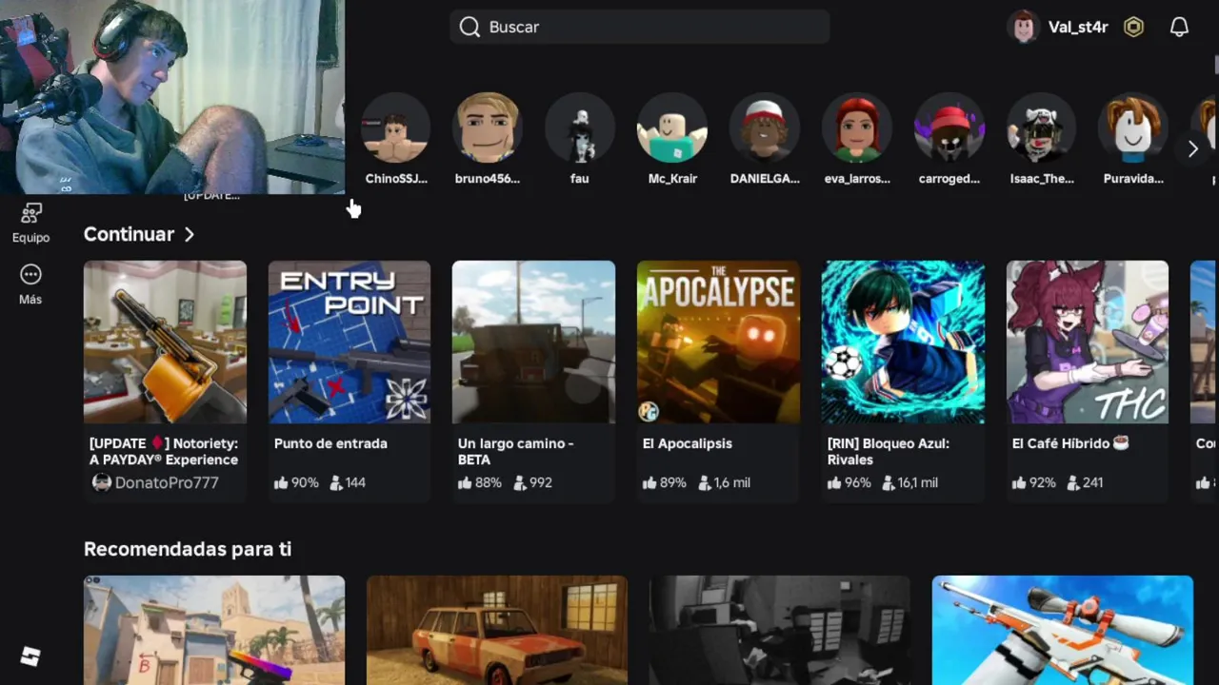The height and width of the screenshot is (685, 1219).
Task: Show next friends with right arrow
Action: (1192, 148)
